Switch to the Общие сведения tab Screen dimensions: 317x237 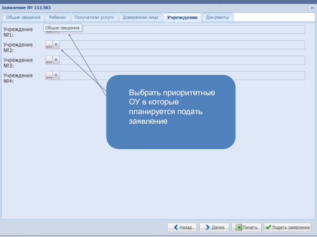pos(23,17)
